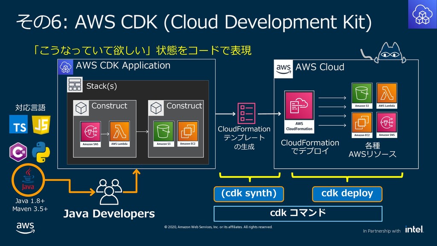Click the 対応言語 label
This screenshot has width=437, height=246.
[30, 108]
